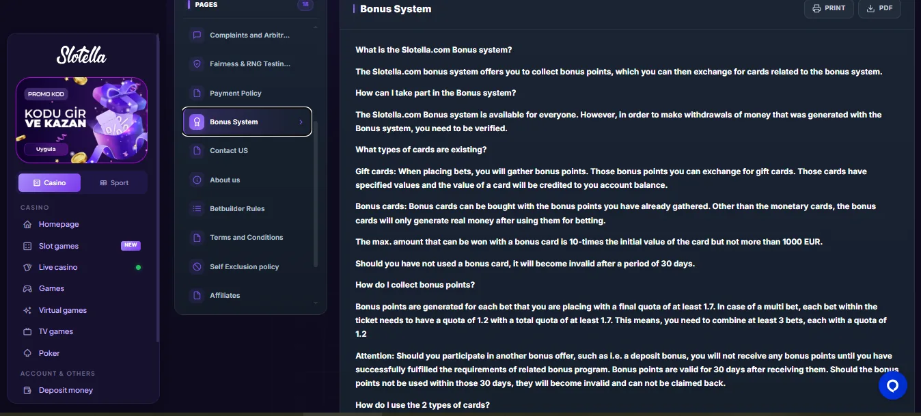Download the page as PDF
Image resolution: width=921 pixels, height=416 pixels.
pyautogui.click(x=879, y=8)
